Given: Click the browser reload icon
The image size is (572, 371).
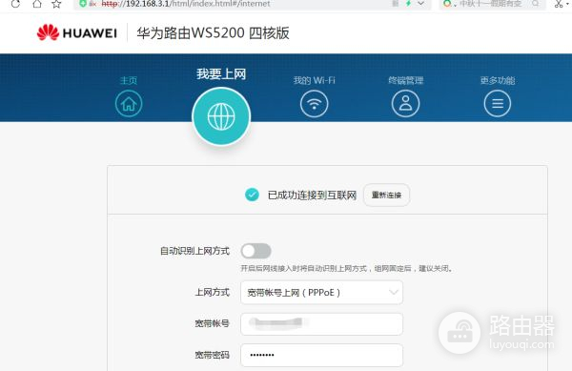Looking at the screenshot, I should (15, 4).
